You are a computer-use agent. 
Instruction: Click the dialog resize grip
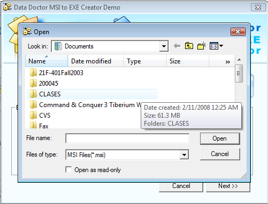(x=244, y=175)
